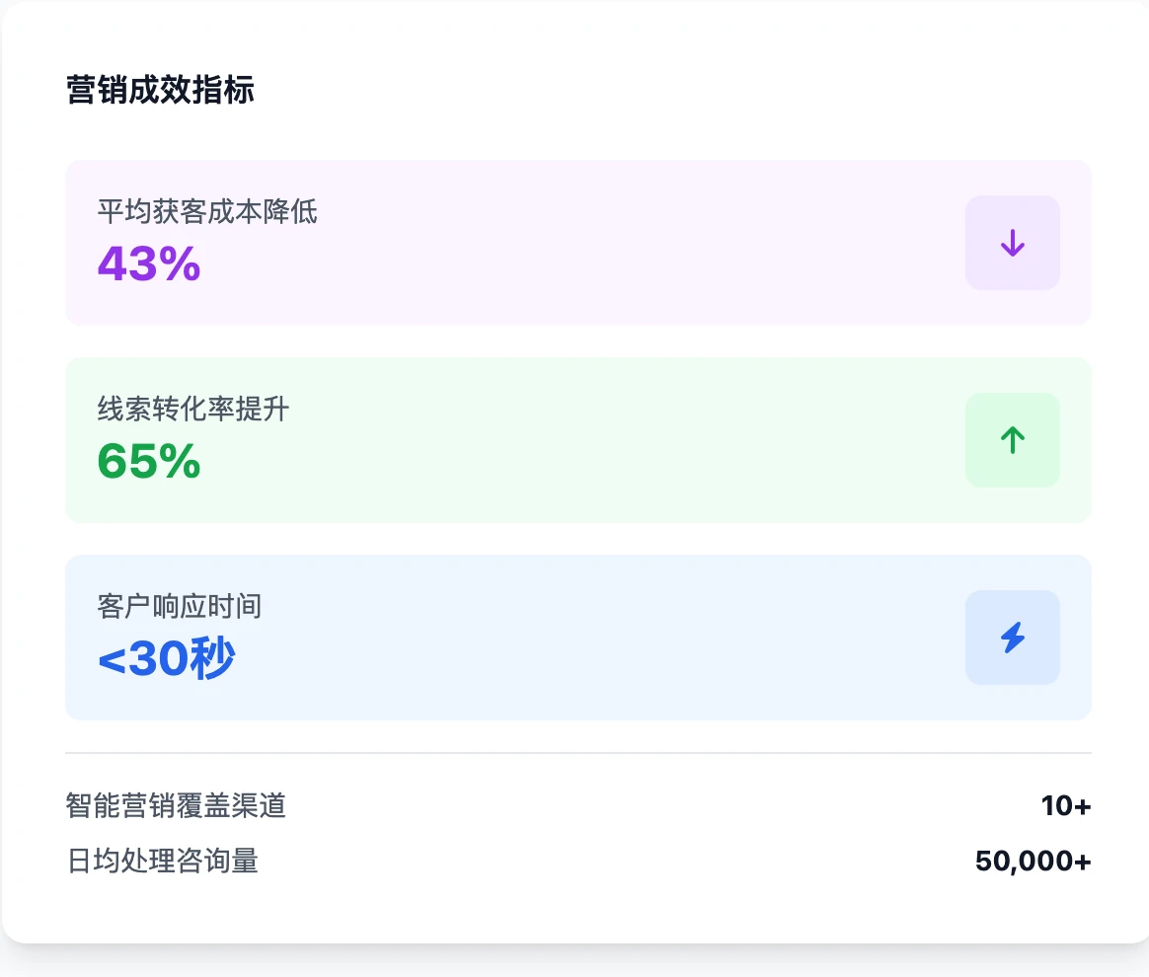This screenshot has width=1149, height=977.
Task: Click the blue <30秒 value
Action: pos(166,659)
